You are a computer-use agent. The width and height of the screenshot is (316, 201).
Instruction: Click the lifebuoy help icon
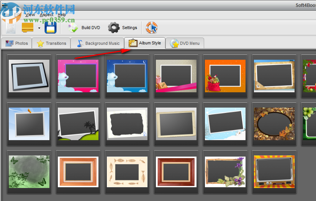152,28
